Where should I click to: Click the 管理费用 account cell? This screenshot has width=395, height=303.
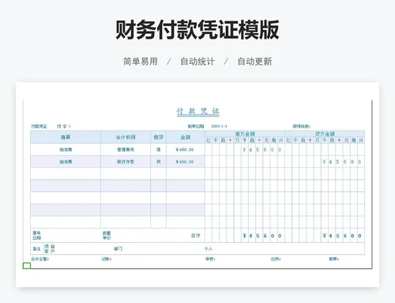pyautogui.click(x=126, y=150)
